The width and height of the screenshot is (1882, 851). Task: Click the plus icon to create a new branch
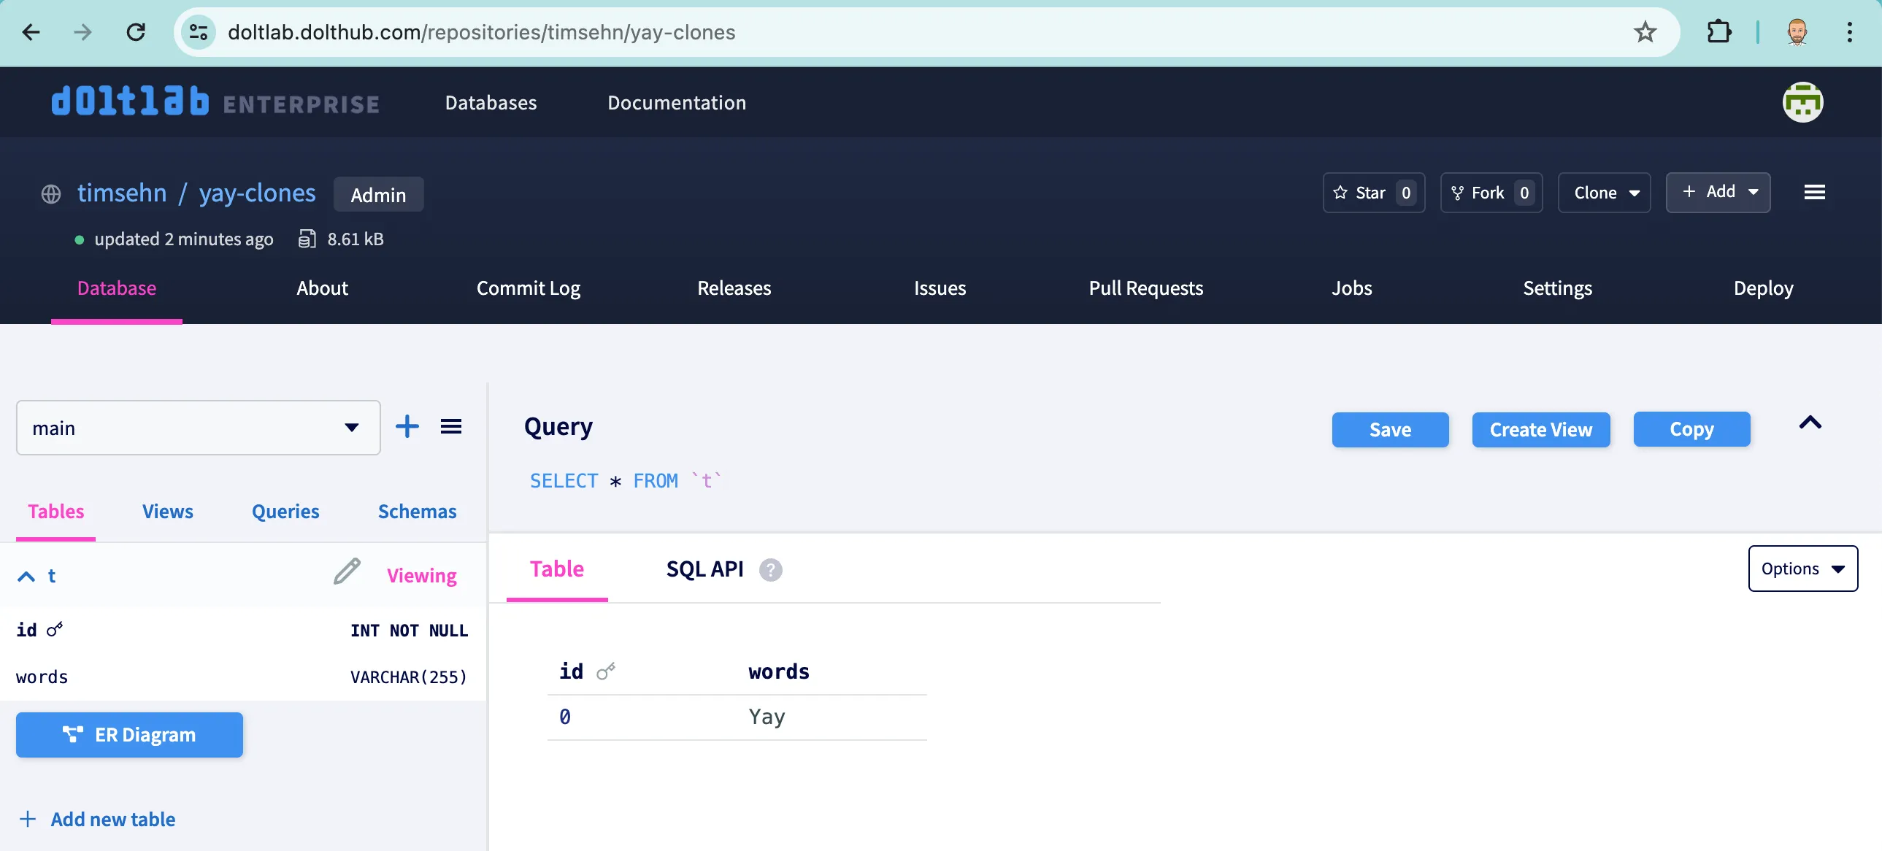[x=407, y=427]
